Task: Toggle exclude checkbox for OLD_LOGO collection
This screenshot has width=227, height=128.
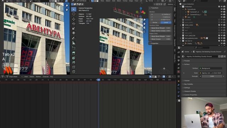Action: click(219, 22)
